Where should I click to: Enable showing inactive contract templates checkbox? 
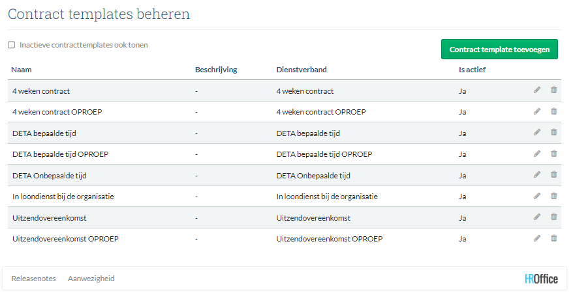pos(12,46)
